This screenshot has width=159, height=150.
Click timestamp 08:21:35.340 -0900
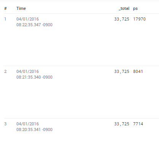tap(34, 77)
